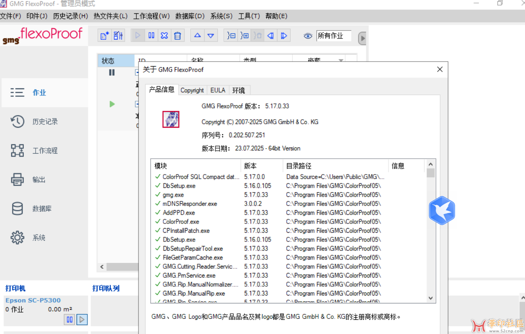Switch to the EULA tab

[218, 90]
